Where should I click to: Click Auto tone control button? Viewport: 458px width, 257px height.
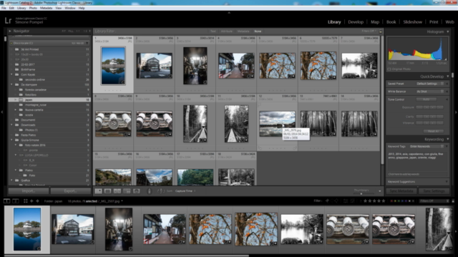(427, 99)
